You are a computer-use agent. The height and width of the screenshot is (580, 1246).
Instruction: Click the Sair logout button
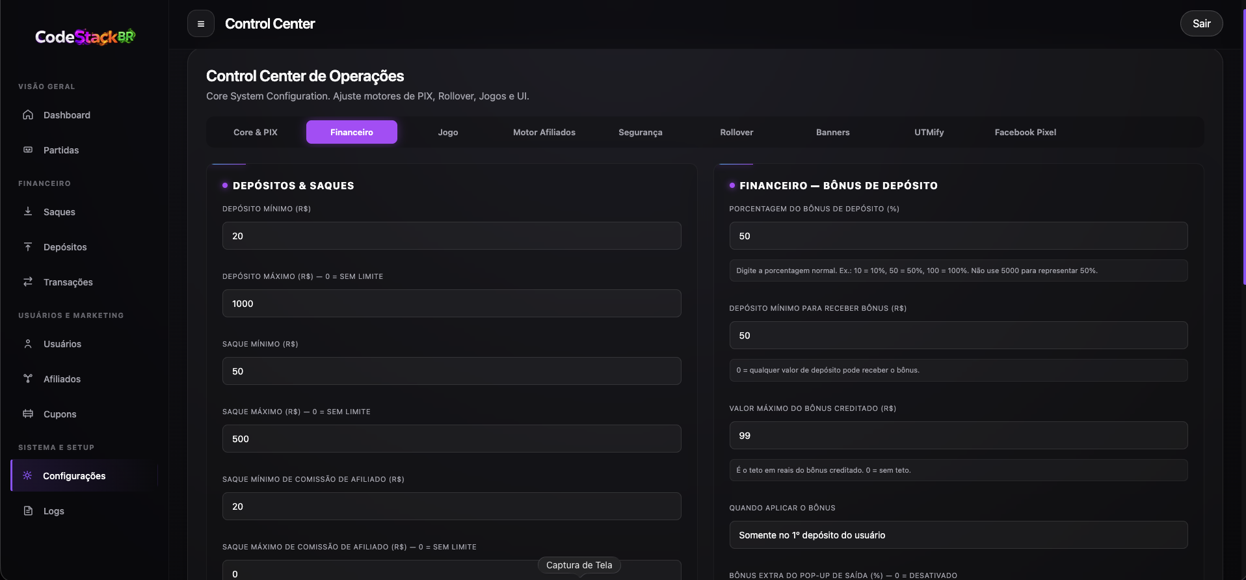pos(1201,23)
